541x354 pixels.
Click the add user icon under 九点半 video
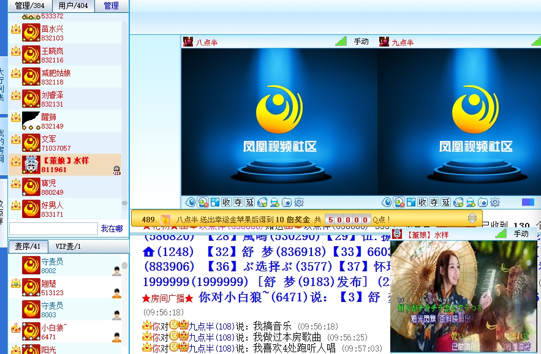pos(471,202)
